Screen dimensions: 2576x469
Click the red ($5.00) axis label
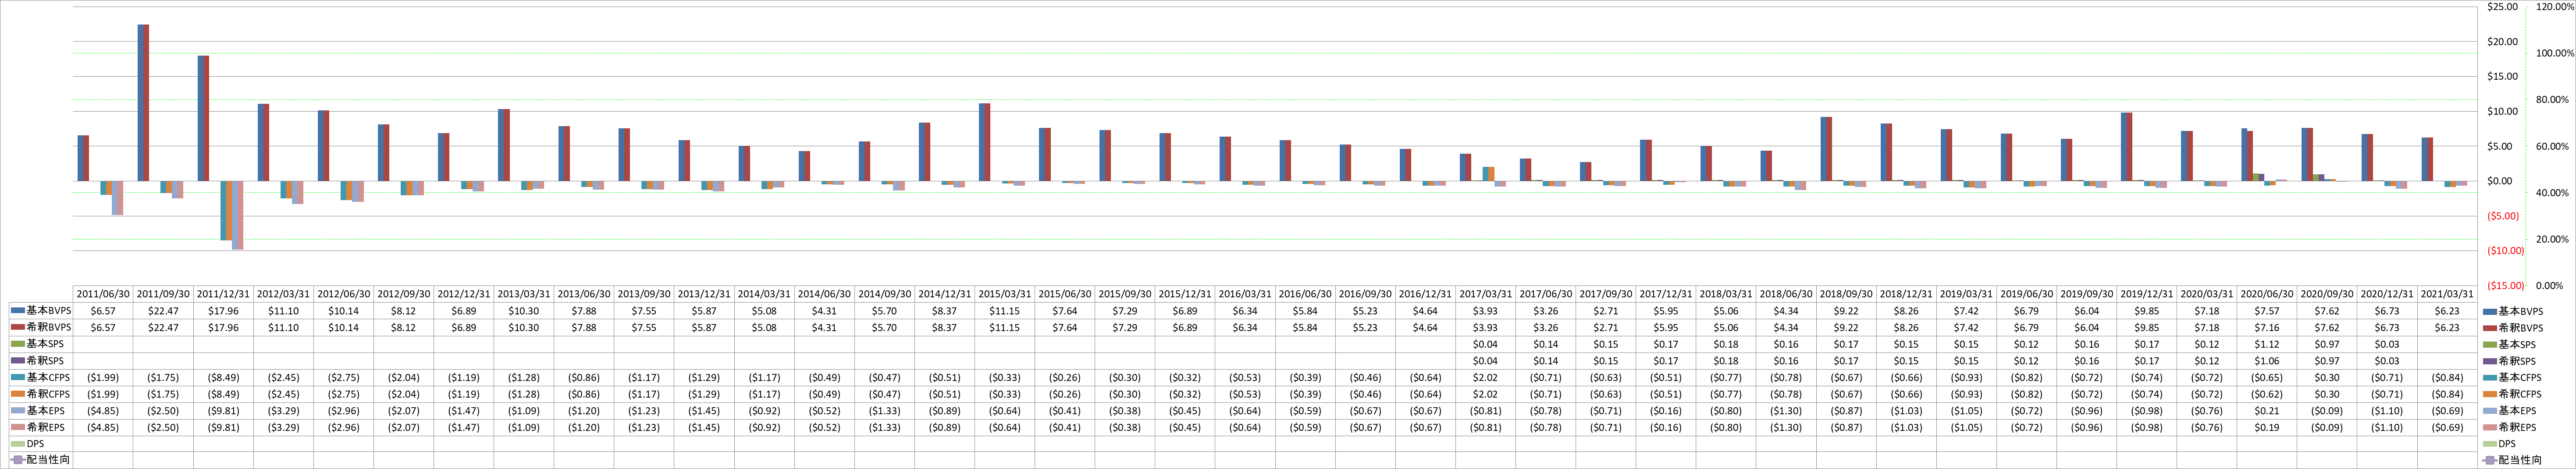point(2502,215)
